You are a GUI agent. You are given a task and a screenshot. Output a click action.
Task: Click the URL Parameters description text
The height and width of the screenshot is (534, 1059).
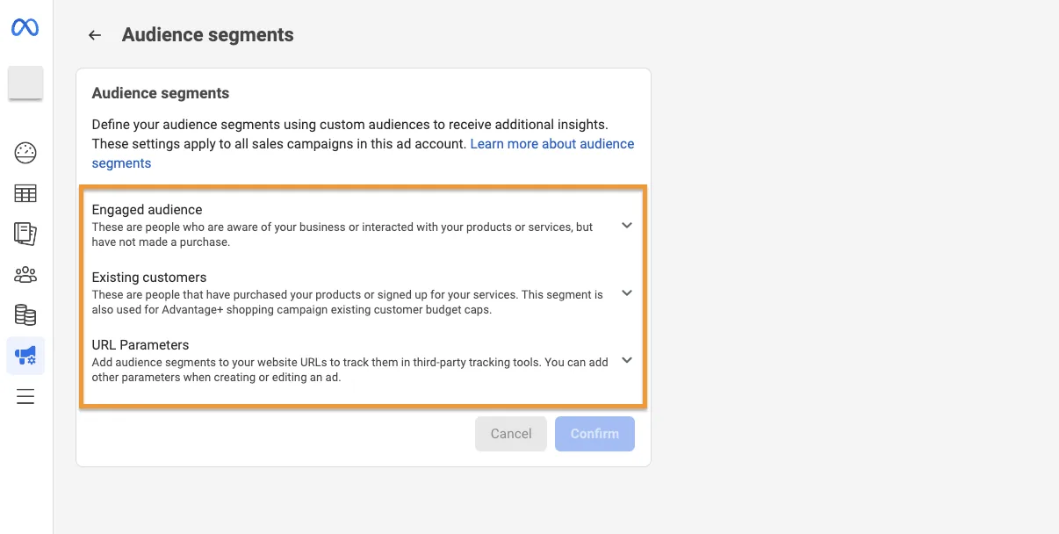350,370
